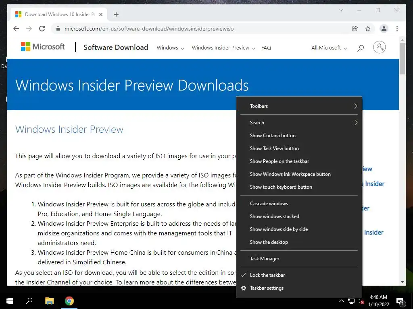Select Cascade windows
This screenshot has width=413, height=309.
point(299,204)
